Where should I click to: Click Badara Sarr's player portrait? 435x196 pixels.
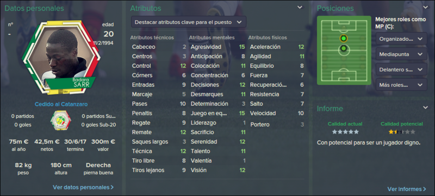point(61,58)
